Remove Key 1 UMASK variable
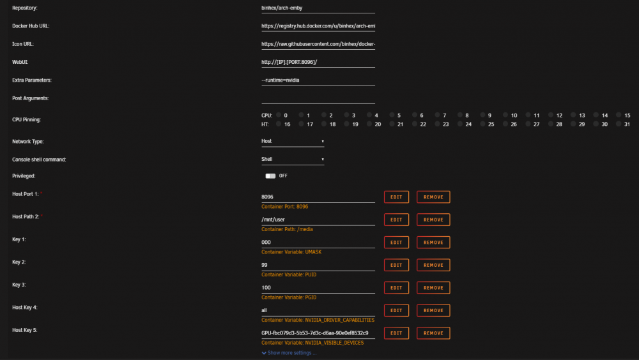The width and height of the screenshot is (639, 360). point(433,243)
